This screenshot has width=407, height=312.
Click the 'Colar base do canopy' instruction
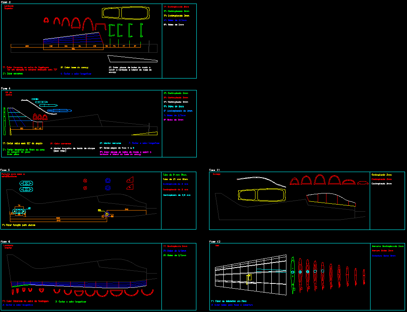pos(75,67)
